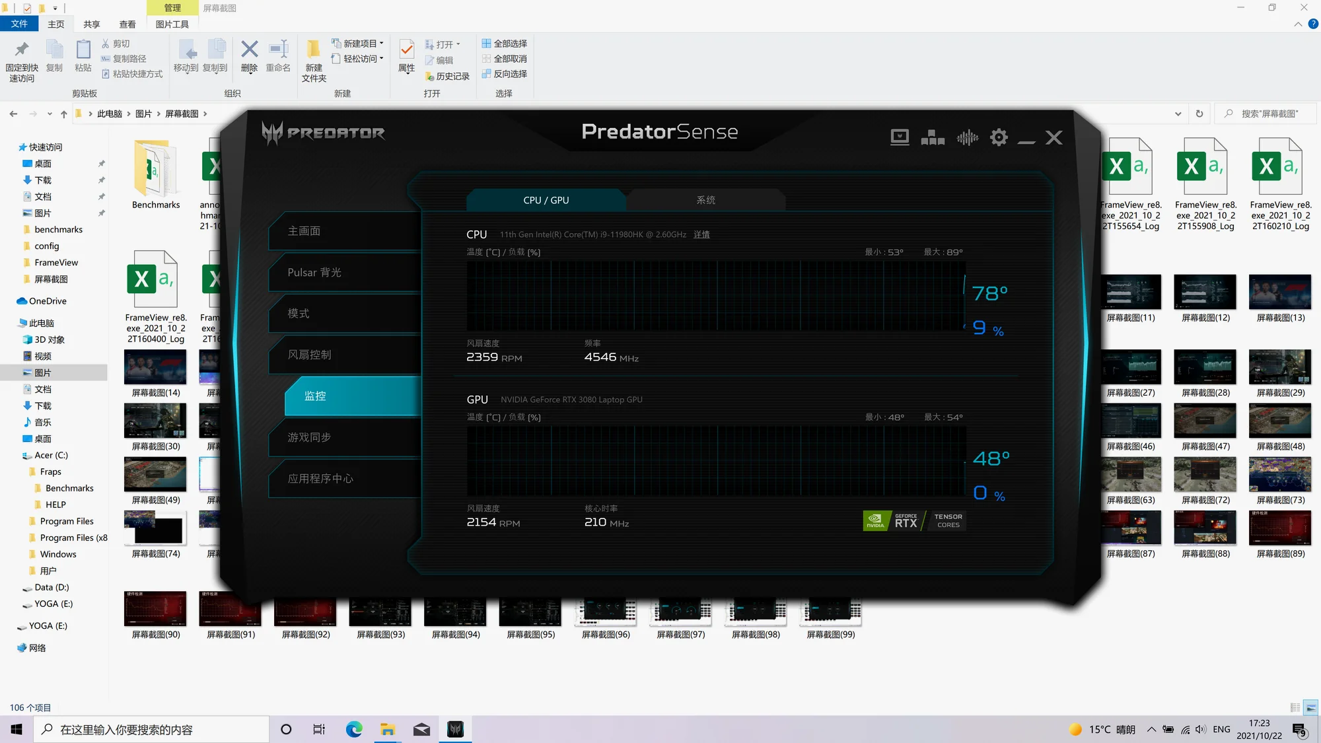This screenshot has width=1321, height=743.
Task: Open the PredatorSense monitor overlay icon
Action: (x=900, y=137)
